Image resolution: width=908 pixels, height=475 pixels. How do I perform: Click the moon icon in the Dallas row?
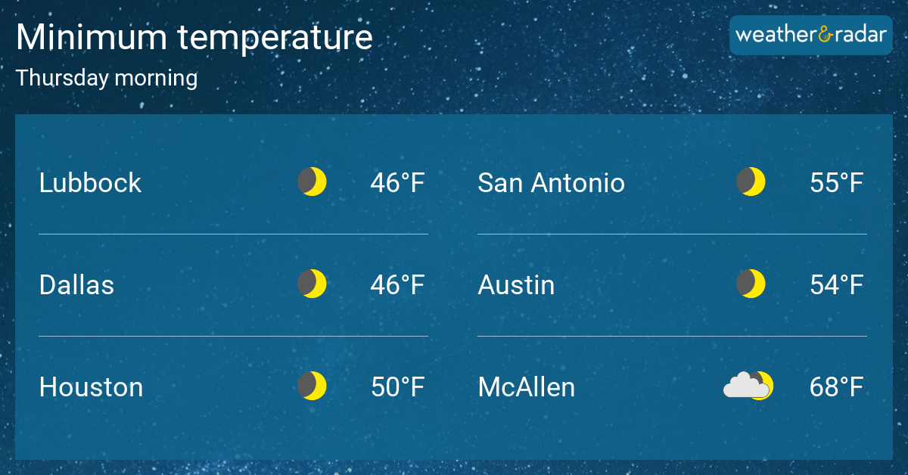[x=312, y=284]
